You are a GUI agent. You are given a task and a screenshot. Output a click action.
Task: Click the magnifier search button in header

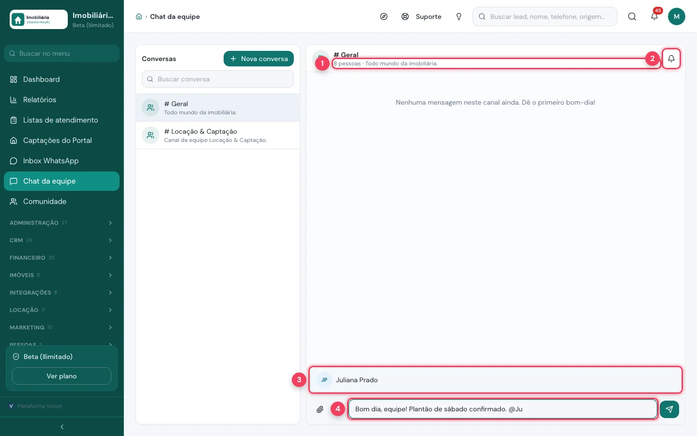[x=632, y=16]
